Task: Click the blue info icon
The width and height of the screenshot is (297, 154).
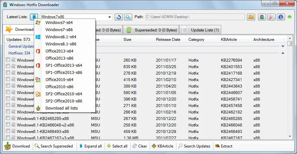Action: click(x=281, y=17)
